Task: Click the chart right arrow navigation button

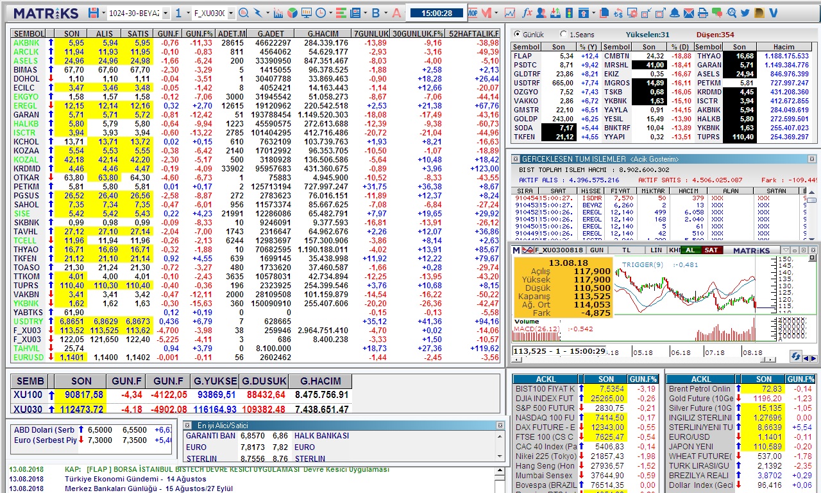Action: tap(814, 359)
